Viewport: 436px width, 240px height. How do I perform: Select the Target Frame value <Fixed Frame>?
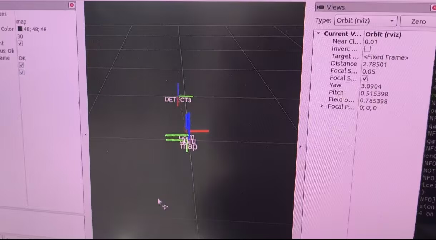[x=386, y=57]
